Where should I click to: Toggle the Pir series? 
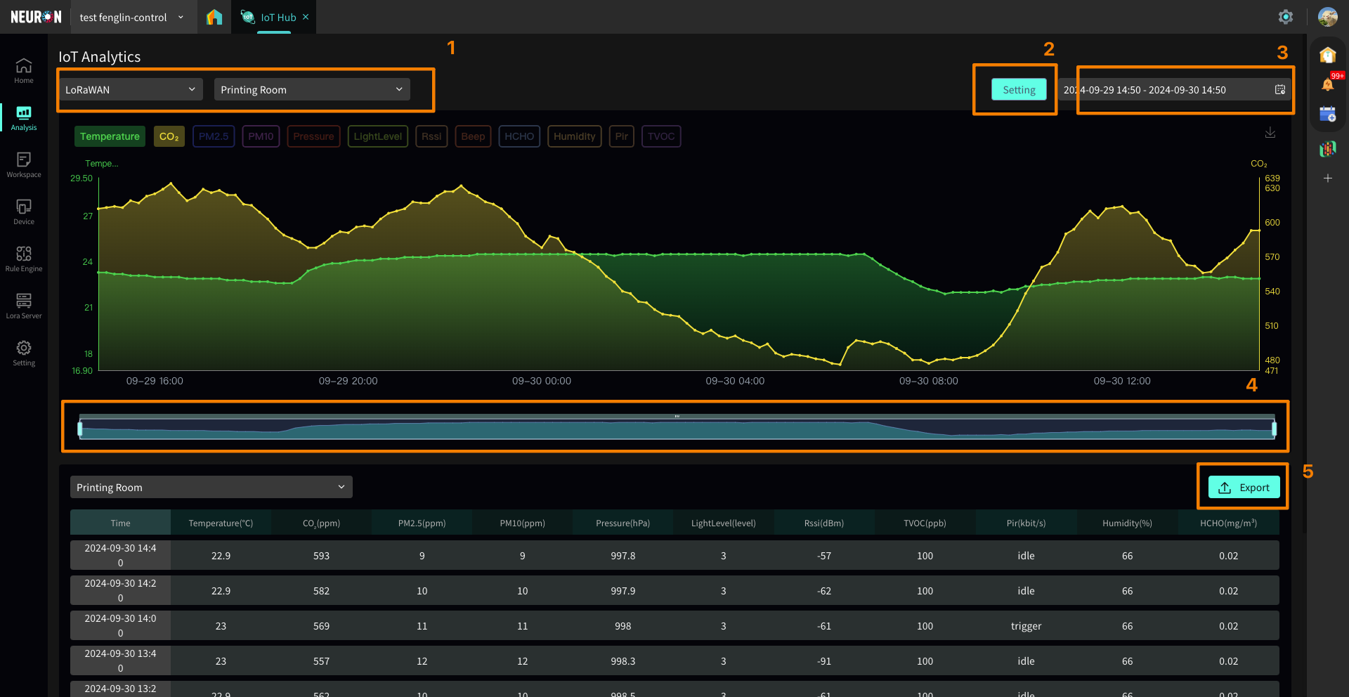[622, 136]
